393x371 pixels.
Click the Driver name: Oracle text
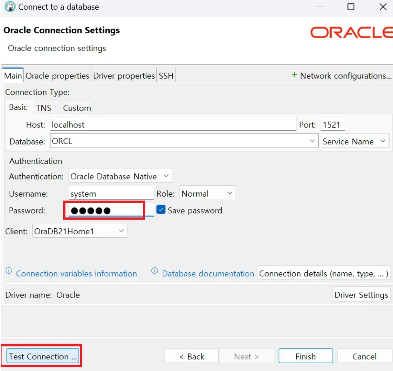(x=43, y=295)
